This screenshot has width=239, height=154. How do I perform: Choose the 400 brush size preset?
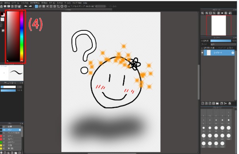tap(203, 144)
